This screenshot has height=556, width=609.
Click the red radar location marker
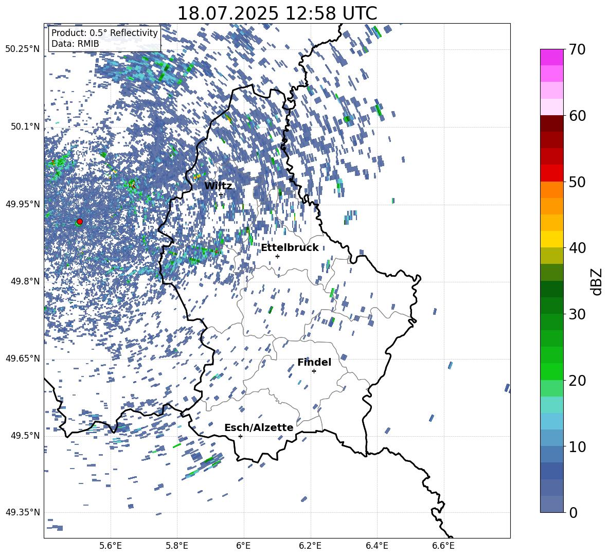point(80,222)
